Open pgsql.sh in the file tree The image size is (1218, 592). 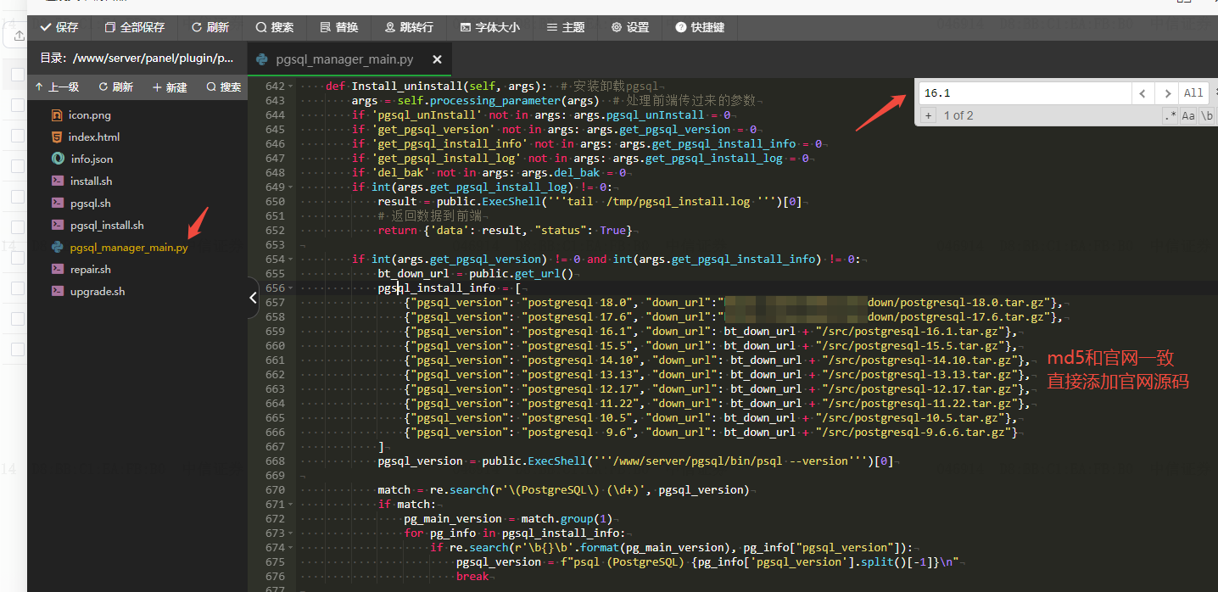click(90, 203)
